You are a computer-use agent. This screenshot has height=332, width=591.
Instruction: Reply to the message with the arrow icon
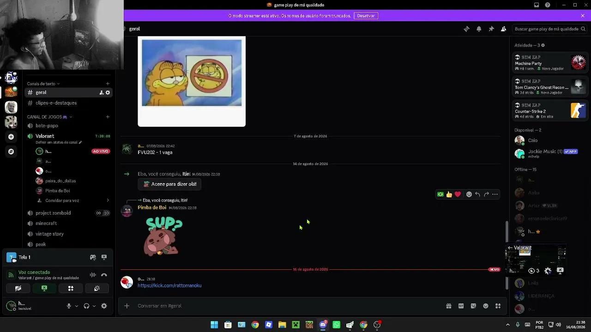(x=477, y=194)
